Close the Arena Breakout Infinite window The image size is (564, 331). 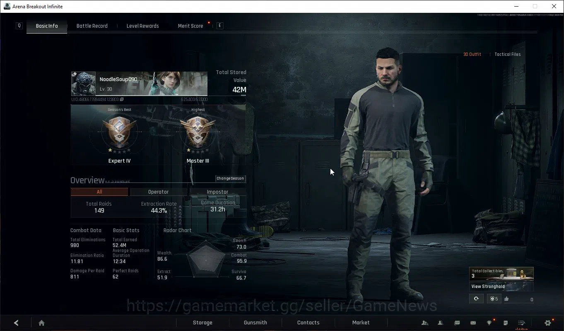[554, 6]
